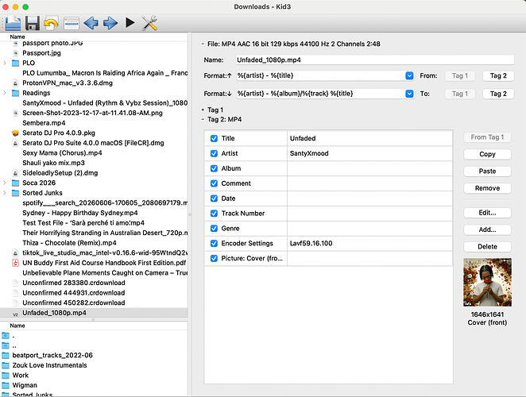Select Unconfirmed 444931.crdownload file
526x397 pixels.
[73, 293]
